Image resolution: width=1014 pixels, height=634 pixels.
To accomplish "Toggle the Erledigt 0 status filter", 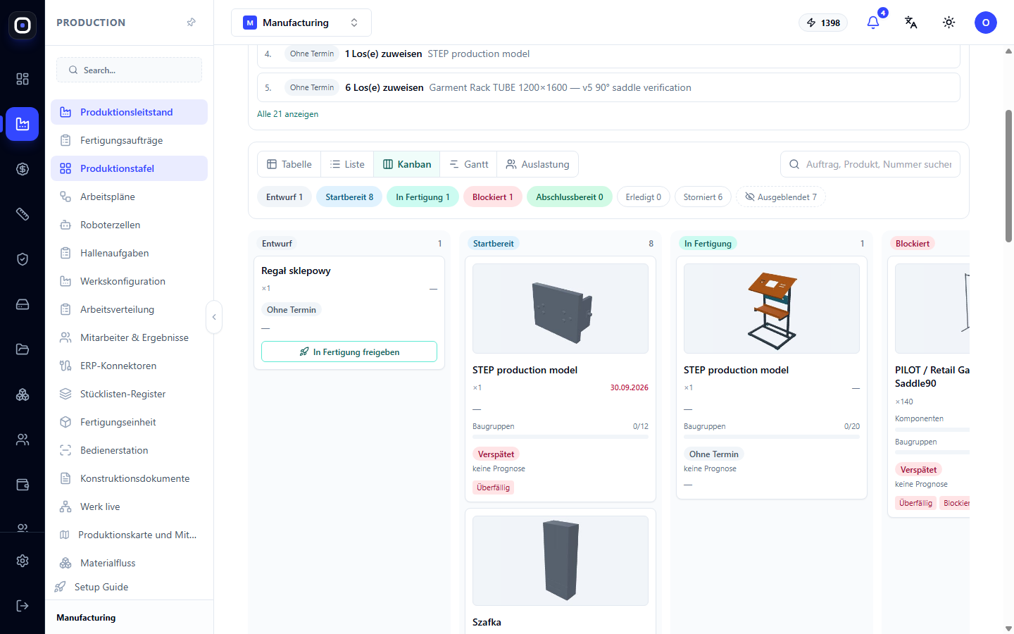I will (644, 197).
